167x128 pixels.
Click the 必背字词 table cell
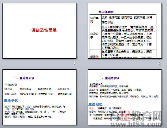pos(95,20)
